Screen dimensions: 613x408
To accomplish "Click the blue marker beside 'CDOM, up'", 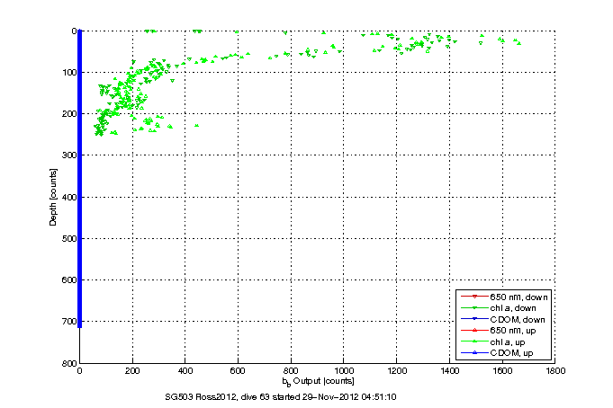I will pyautogui.click(x=474, y=352).
